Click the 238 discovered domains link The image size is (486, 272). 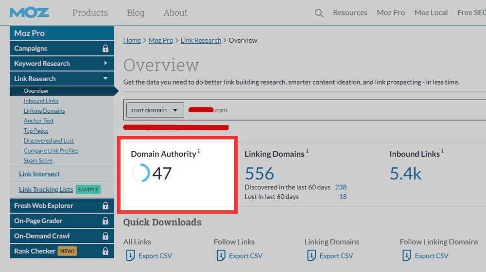[341, 187]
